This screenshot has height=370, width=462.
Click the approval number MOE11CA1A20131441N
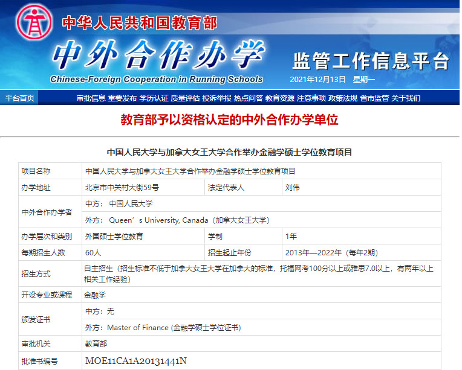click(x=135, y=361)
